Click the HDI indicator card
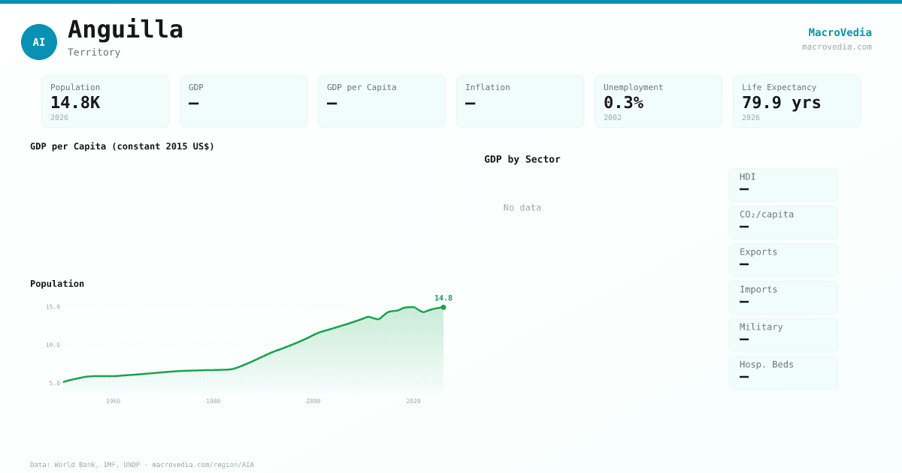This screenshot has width=902, height=473. (x=783, y=185)
